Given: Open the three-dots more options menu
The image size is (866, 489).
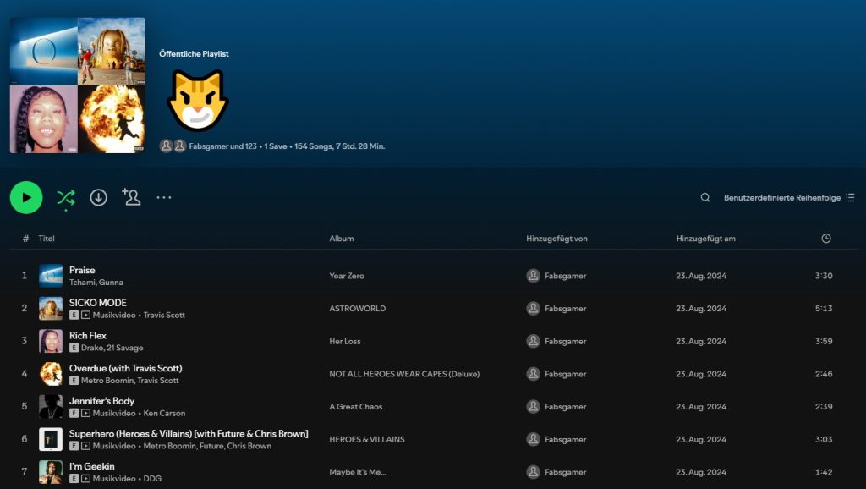Looking at the screenshot, I should 164,197.
